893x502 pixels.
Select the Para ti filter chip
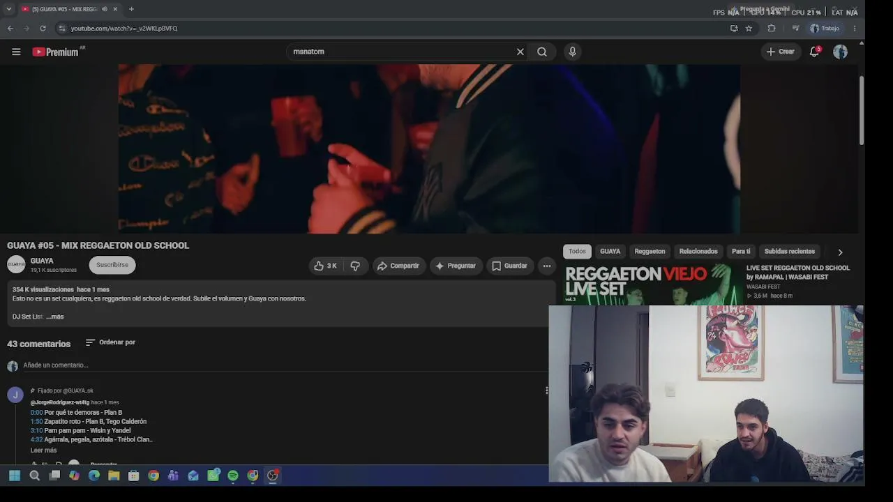(741, 252)
